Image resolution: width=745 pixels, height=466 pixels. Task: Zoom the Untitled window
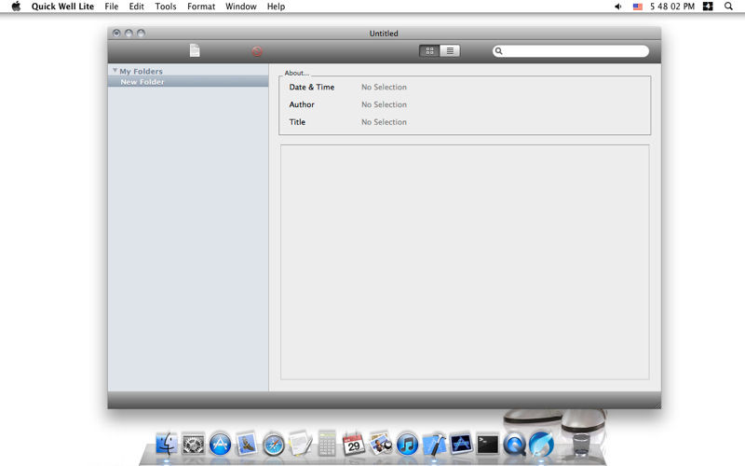142,33
